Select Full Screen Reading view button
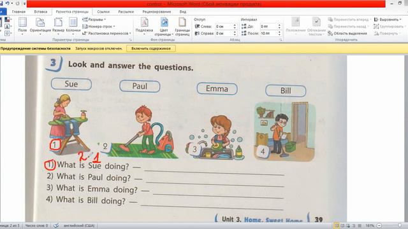 click(342, 226)
